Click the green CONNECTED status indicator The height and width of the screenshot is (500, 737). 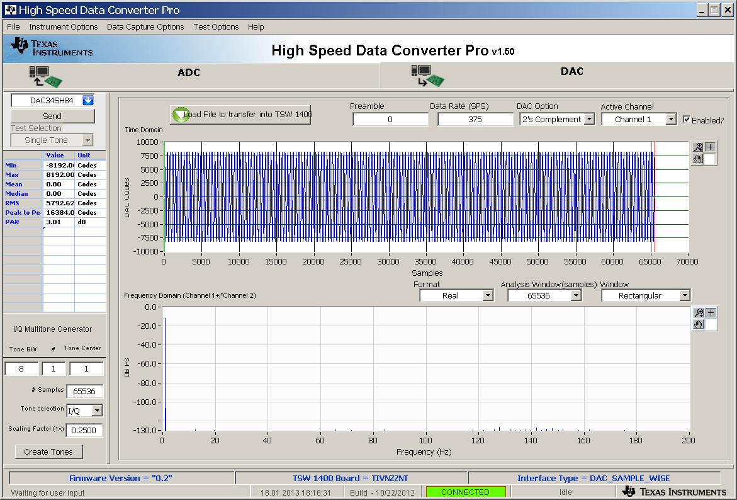465,492
